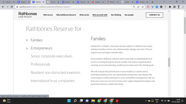Close the Horizon browser tab
The image size is (186, 104).
[x=147, y=2]
